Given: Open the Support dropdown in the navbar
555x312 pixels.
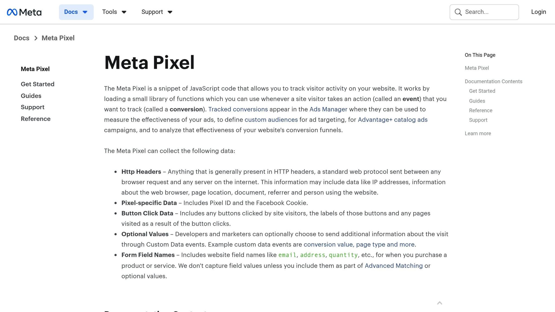Looking at the screenshot, I should pos(157,12).
